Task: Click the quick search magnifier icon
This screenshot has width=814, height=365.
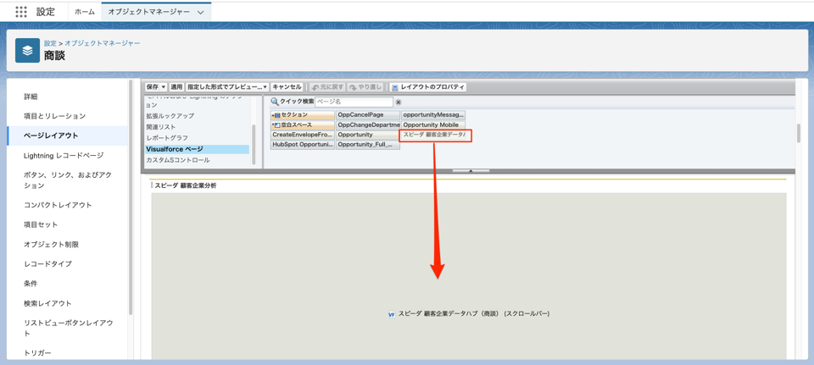Action: [x=275, y=102]
